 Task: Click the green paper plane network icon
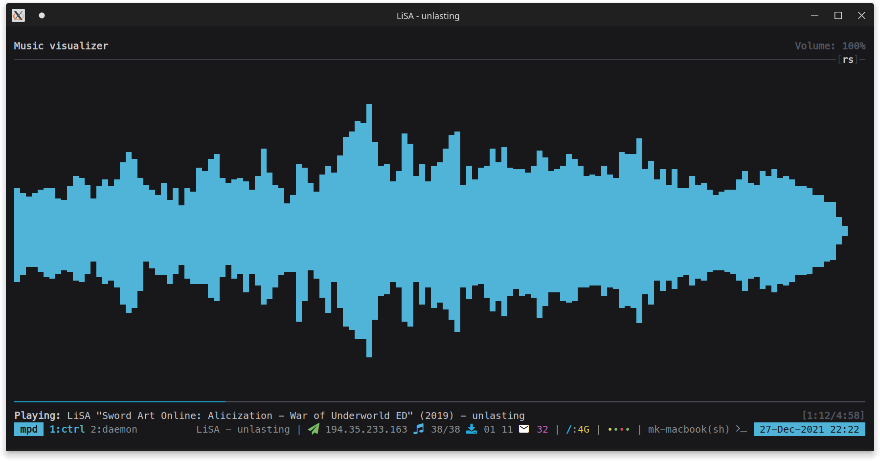click(314, 429)
